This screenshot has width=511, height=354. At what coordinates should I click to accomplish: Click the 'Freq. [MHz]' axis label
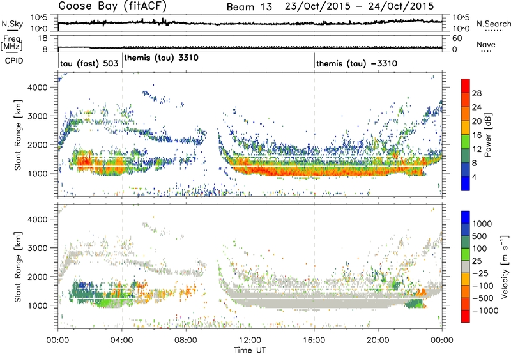pyautogui.click(x=11, y=43)
